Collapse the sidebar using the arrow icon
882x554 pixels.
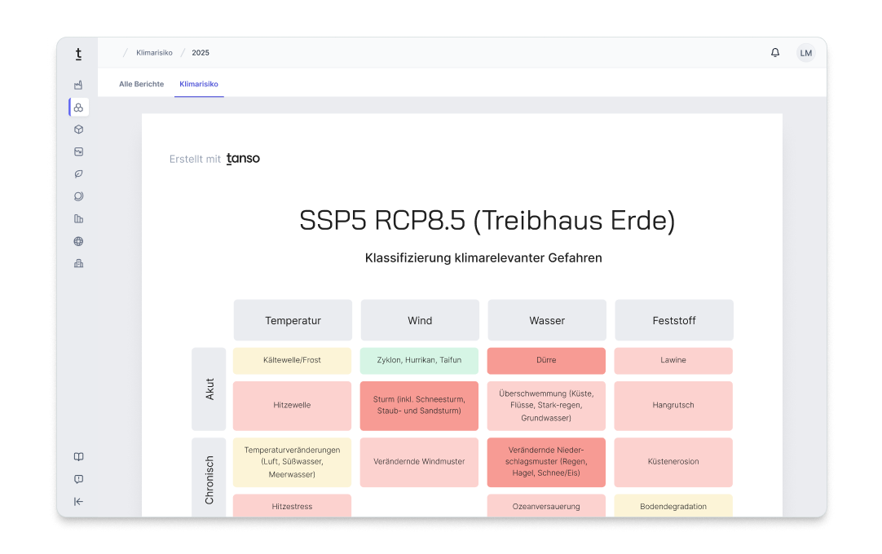coord(78,501)
